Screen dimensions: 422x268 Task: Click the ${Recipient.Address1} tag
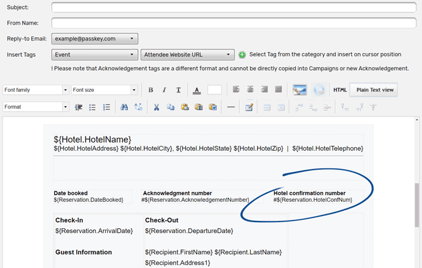[x=178, y=263]
